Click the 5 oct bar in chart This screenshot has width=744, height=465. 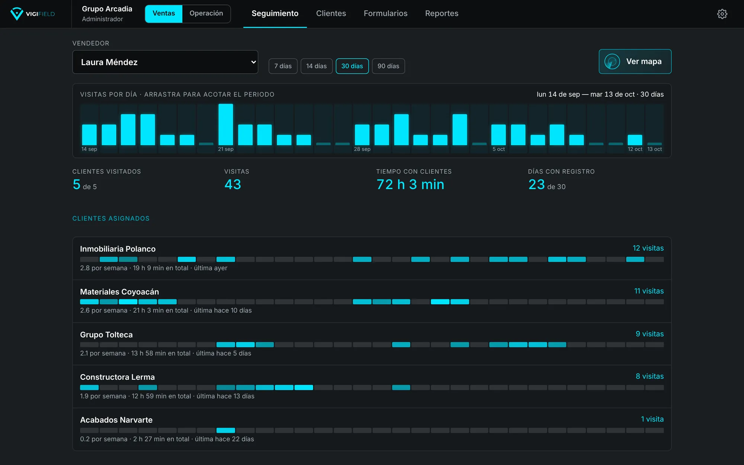pyautogui.click(x=498, y=135)
